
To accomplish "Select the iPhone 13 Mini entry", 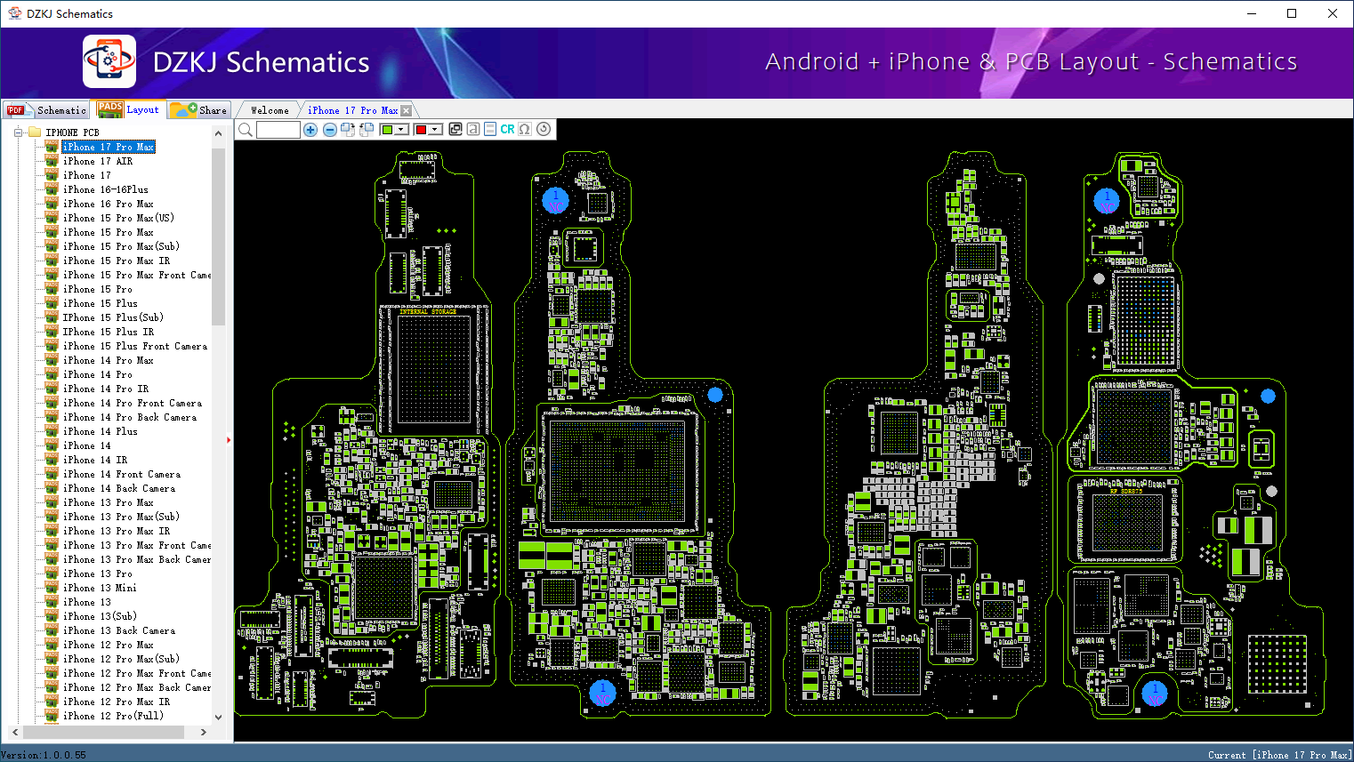I will click(x=100, y=588).
